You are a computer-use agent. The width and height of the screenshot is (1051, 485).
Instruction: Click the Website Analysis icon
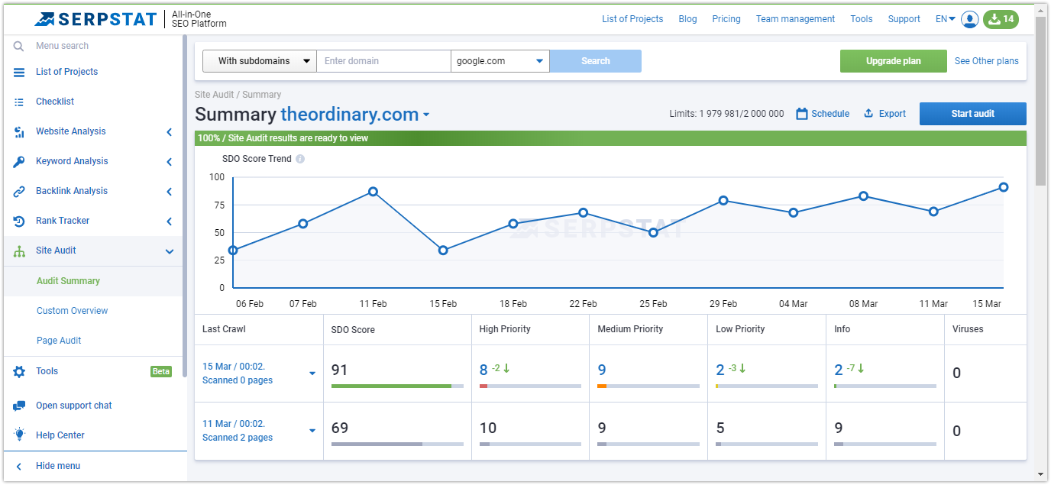click(x=19, y=131)
